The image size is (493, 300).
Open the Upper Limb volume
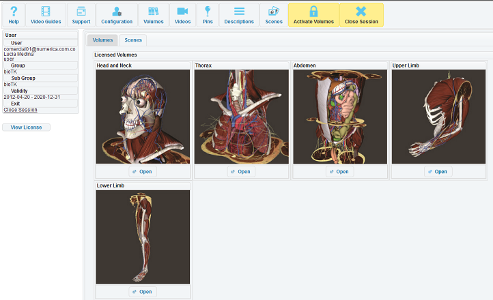(x=438, y=172)
